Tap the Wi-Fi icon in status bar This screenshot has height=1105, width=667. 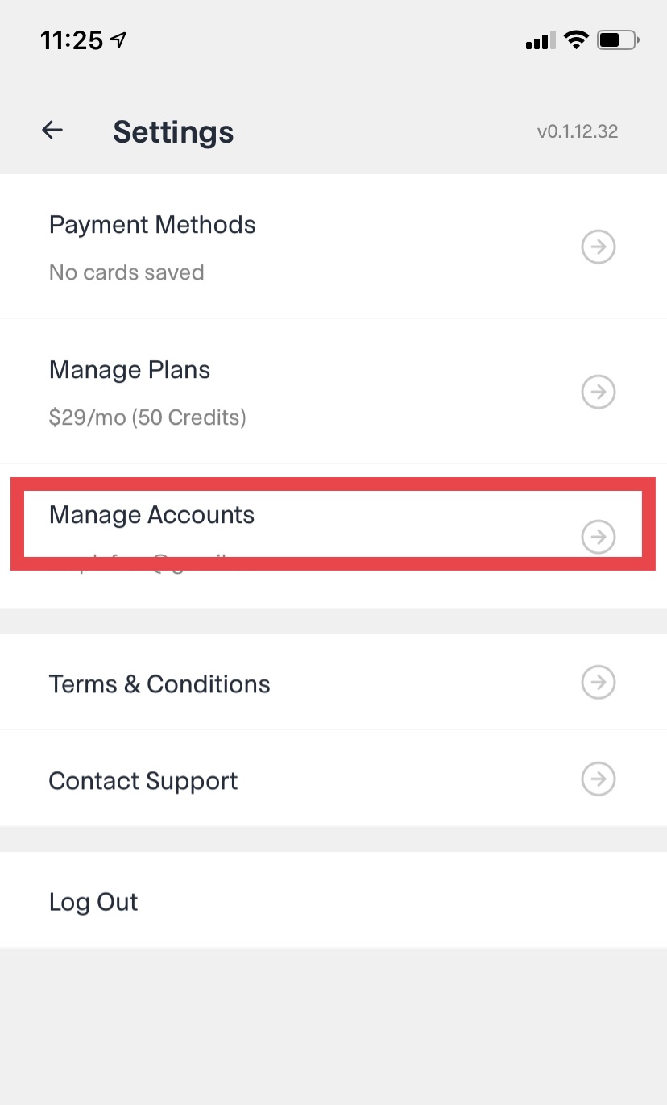[576, 39]
